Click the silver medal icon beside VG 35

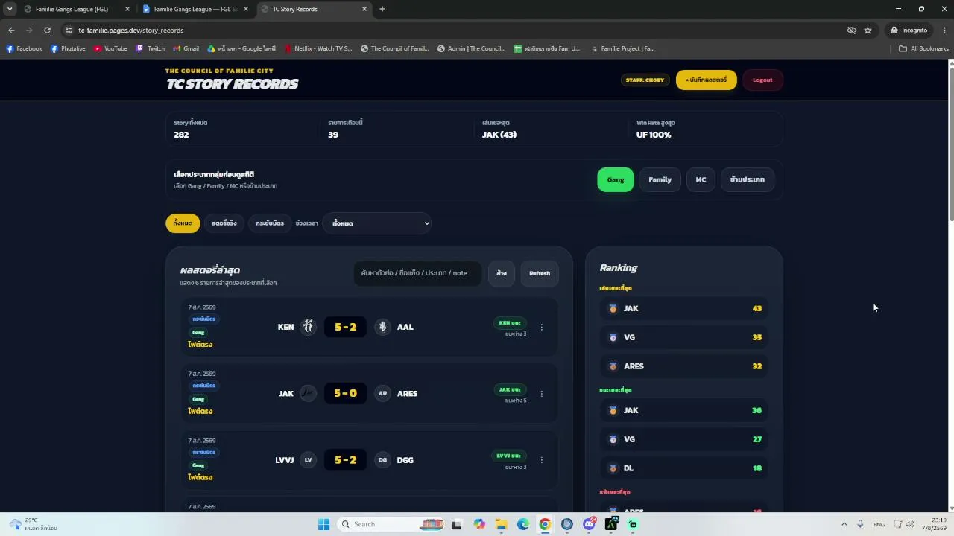[613, 337]
